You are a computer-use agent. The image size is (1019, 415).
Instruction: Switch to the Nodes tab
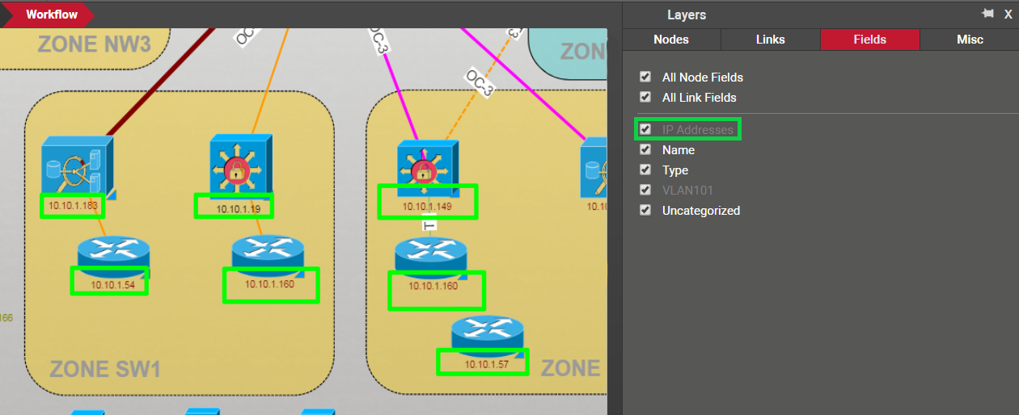(671, 40)
